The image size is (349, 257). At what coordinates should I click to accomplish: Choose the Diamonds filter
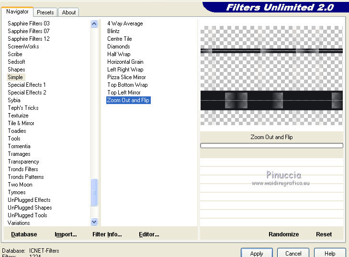[x=119, y=47]
